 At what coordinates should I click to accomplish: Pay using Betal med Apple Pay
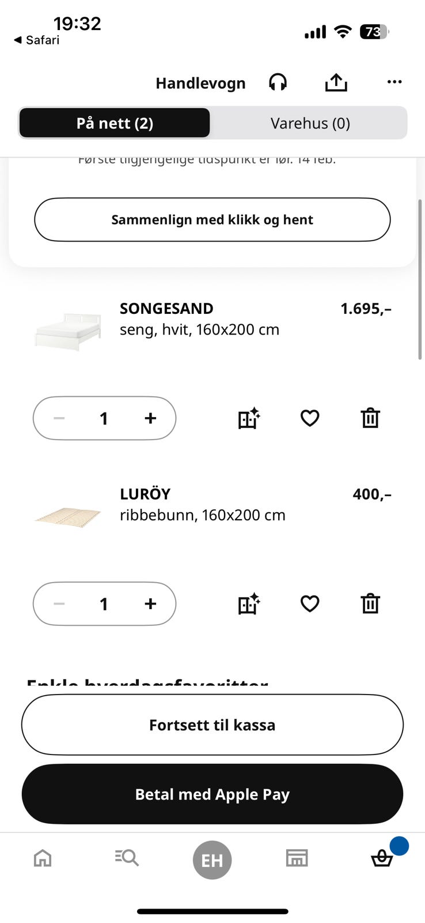coord(212,794)
